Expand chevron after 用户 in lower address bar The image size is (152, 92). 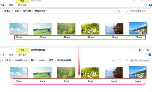(x=37, y=61)
